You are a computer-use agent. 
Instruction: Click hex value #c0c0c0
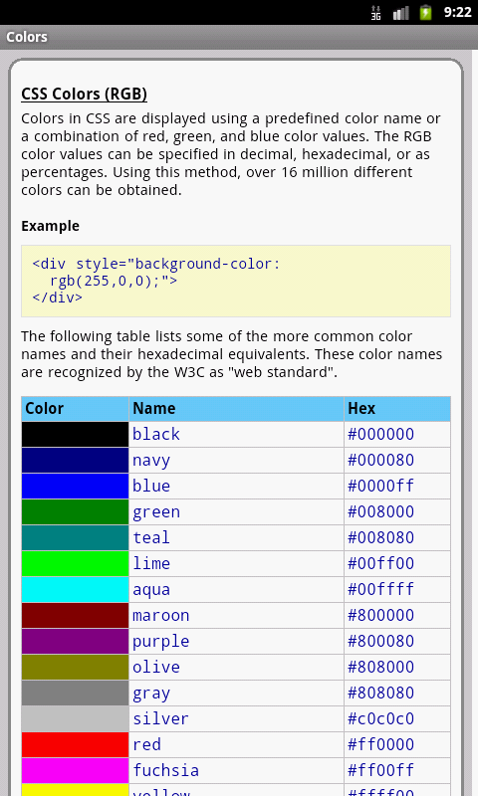(x=381, y=718)
